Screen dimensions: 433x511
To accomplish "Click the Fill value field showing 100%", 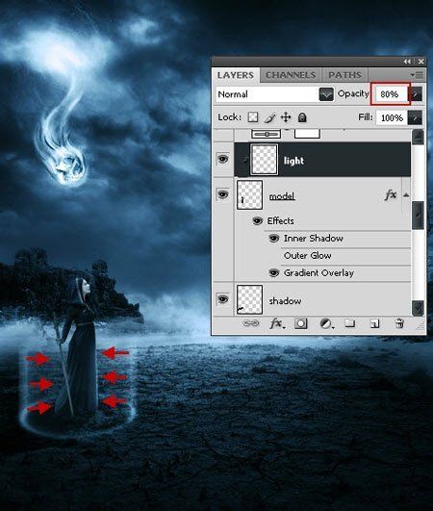I will coord(392,117).
